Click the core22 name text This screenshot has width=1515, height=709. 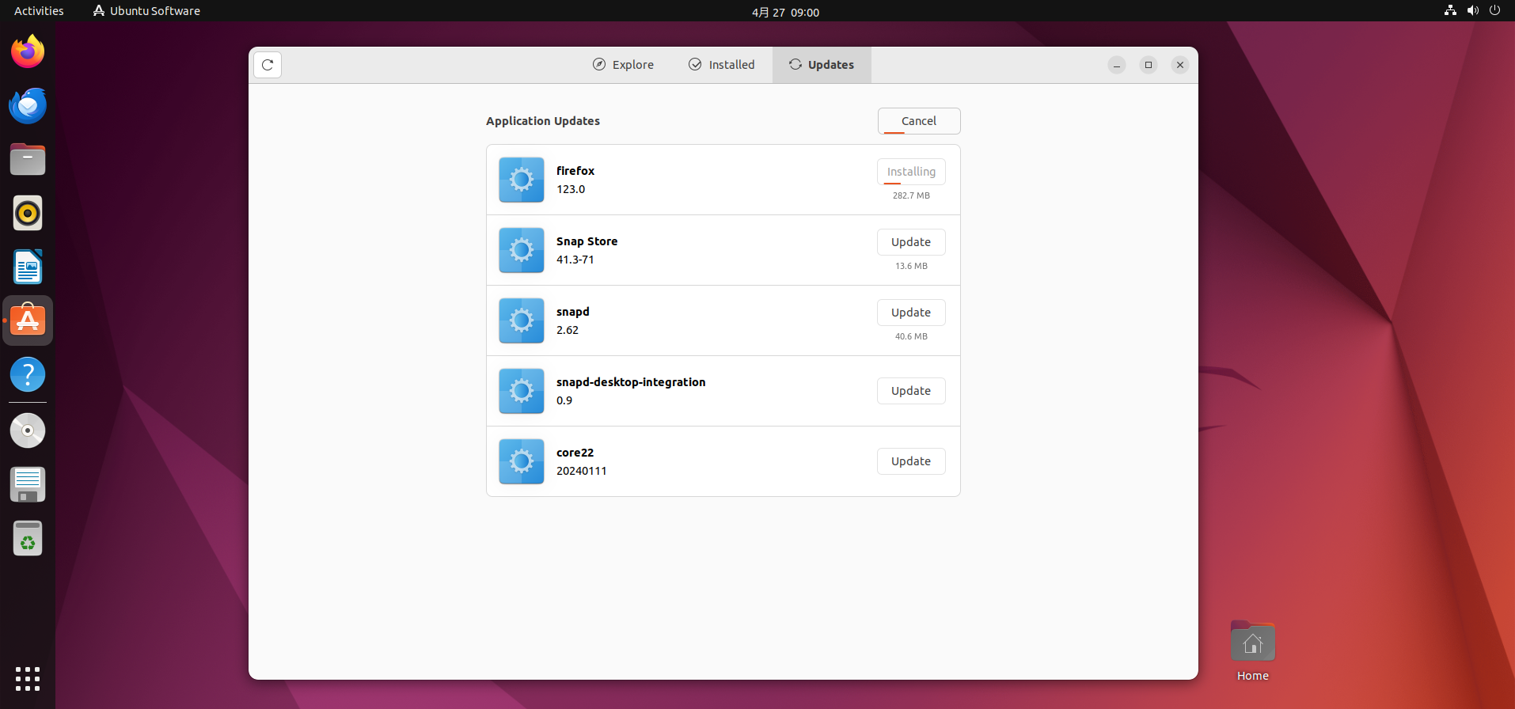pyautogui.click(x=575, y=453)
